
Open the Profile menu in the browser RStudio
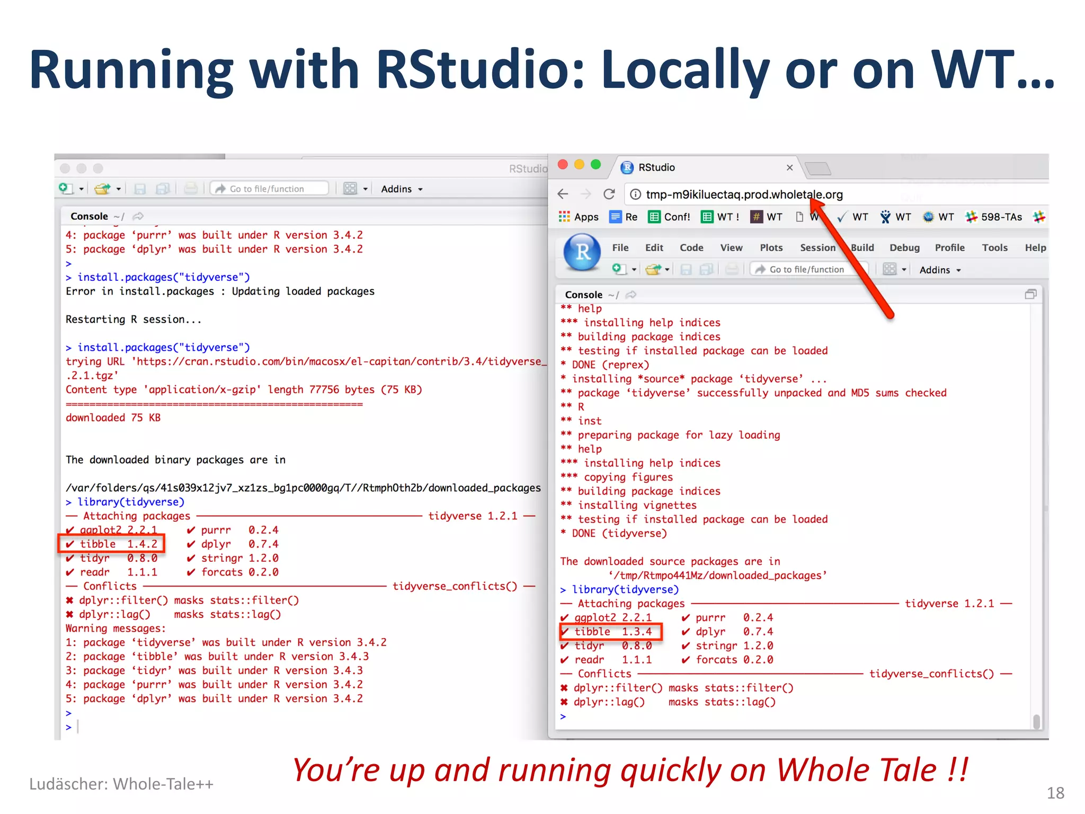tap(950, 247)
